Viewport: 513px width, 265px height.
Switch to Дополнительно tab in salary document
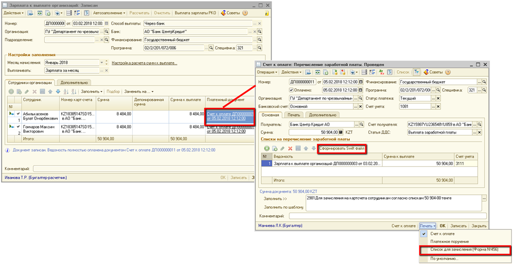click(x=73, y=82)
